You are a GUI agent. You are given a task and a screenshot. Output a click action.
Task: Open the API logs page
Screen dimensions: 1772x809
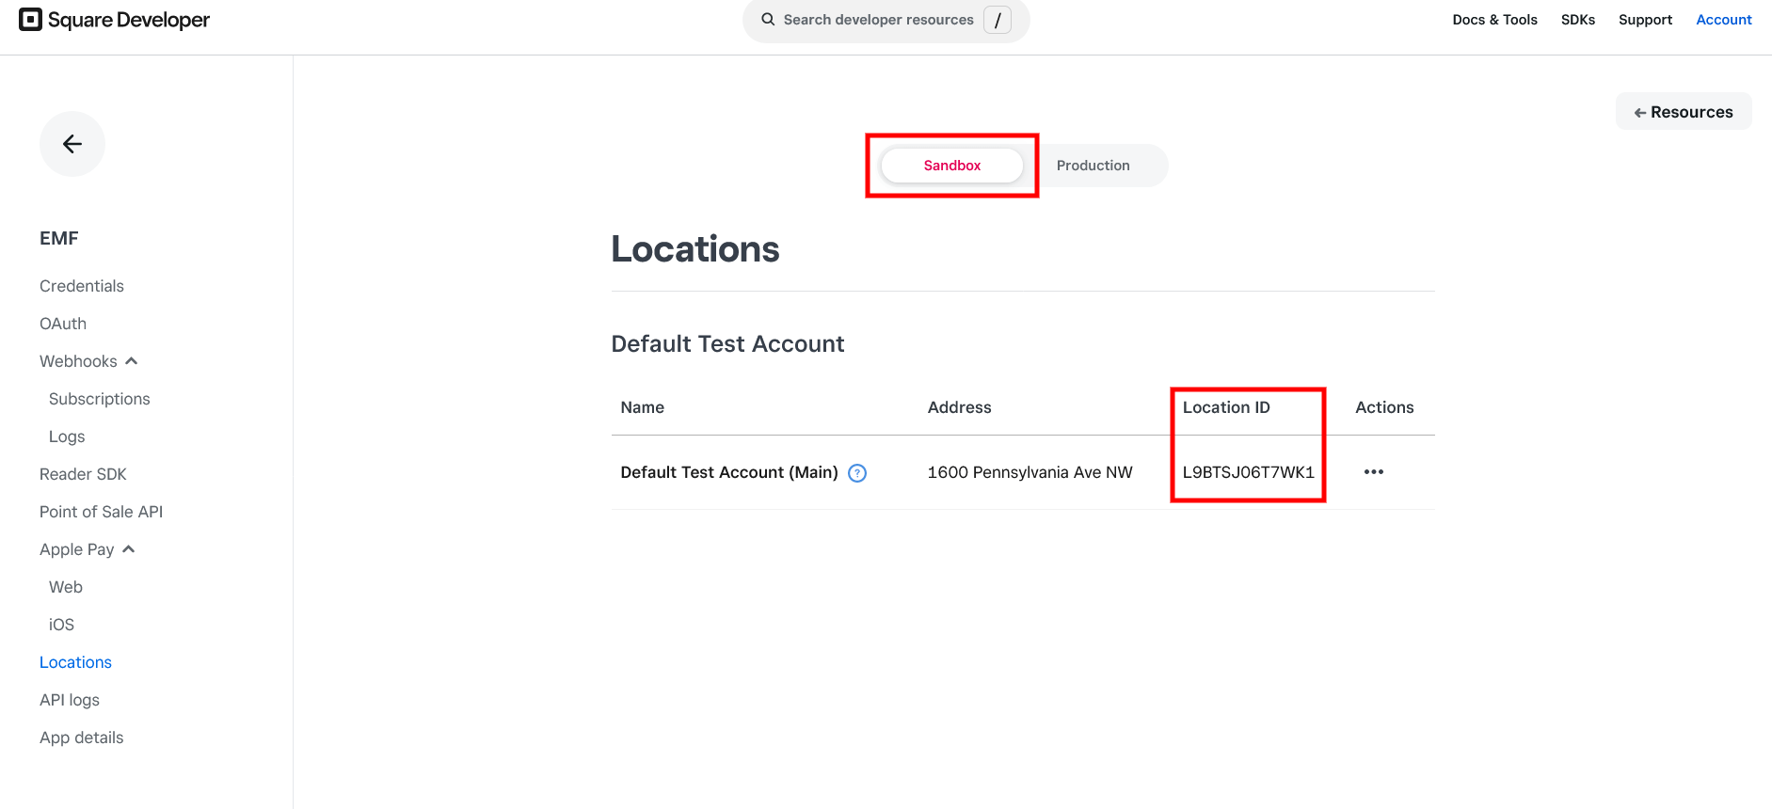tap(69, 699)
